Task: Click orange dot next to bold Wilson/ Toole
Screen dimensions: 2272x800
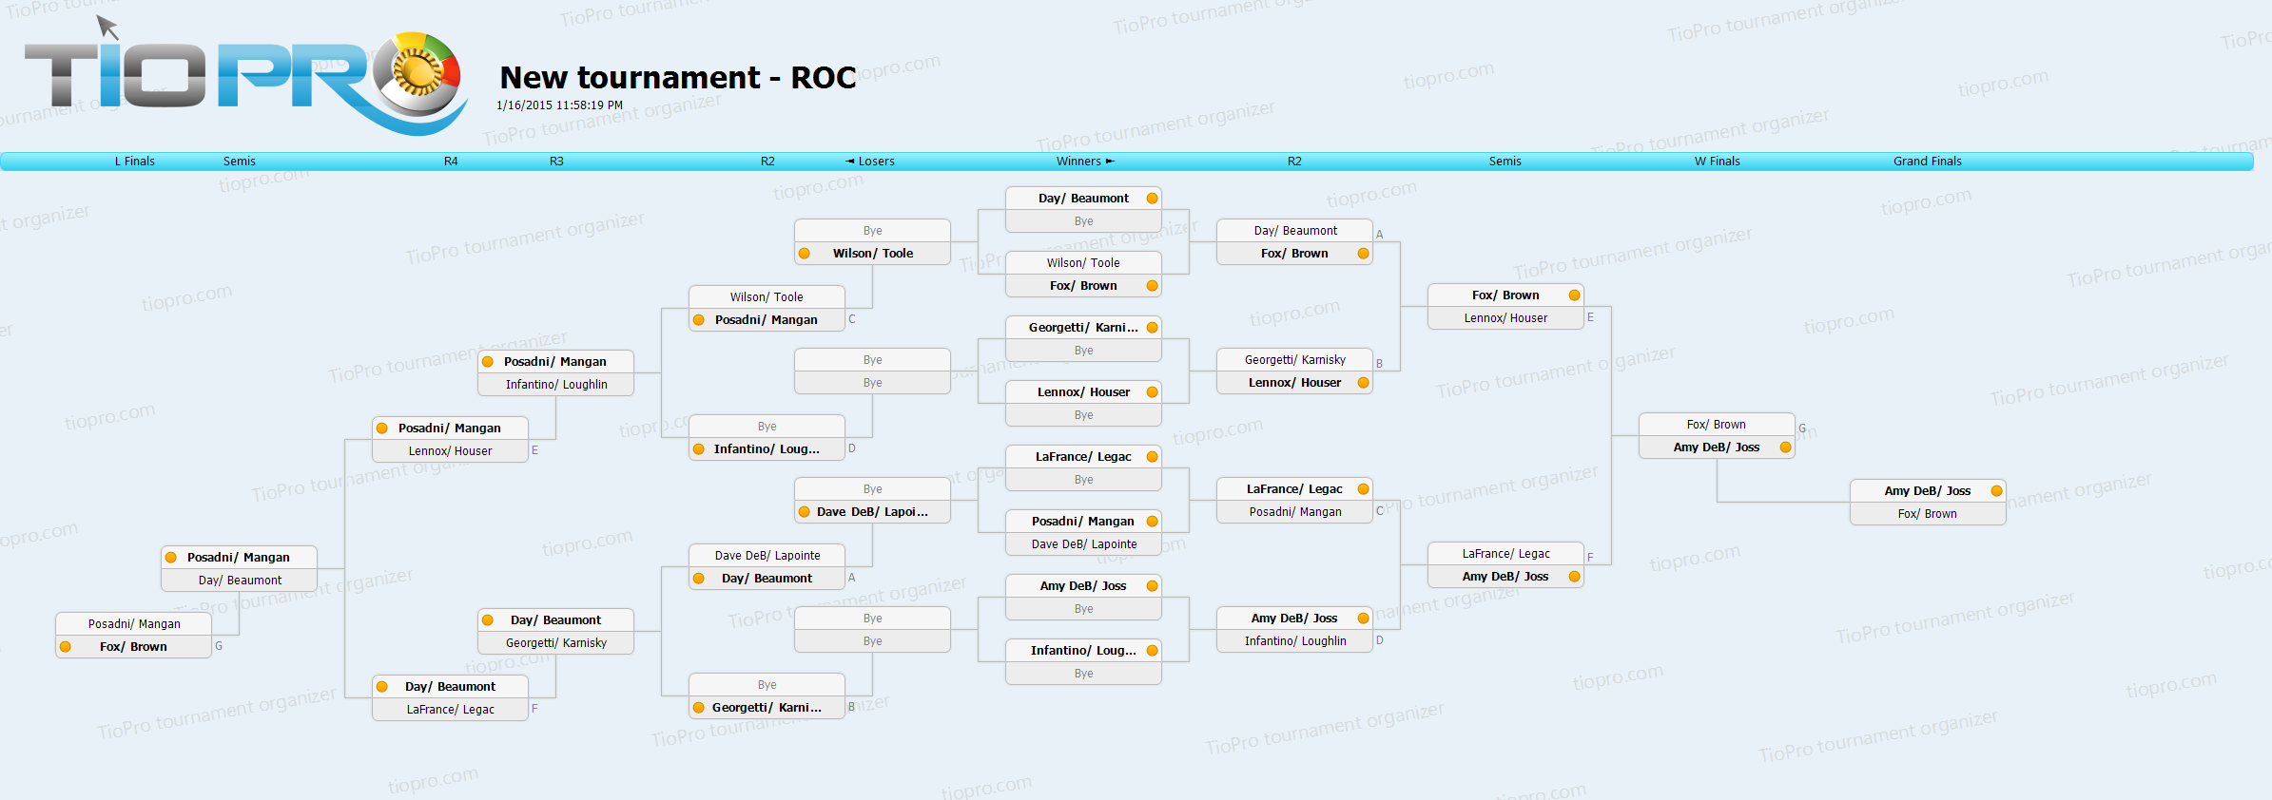Action: click(805, 254)
